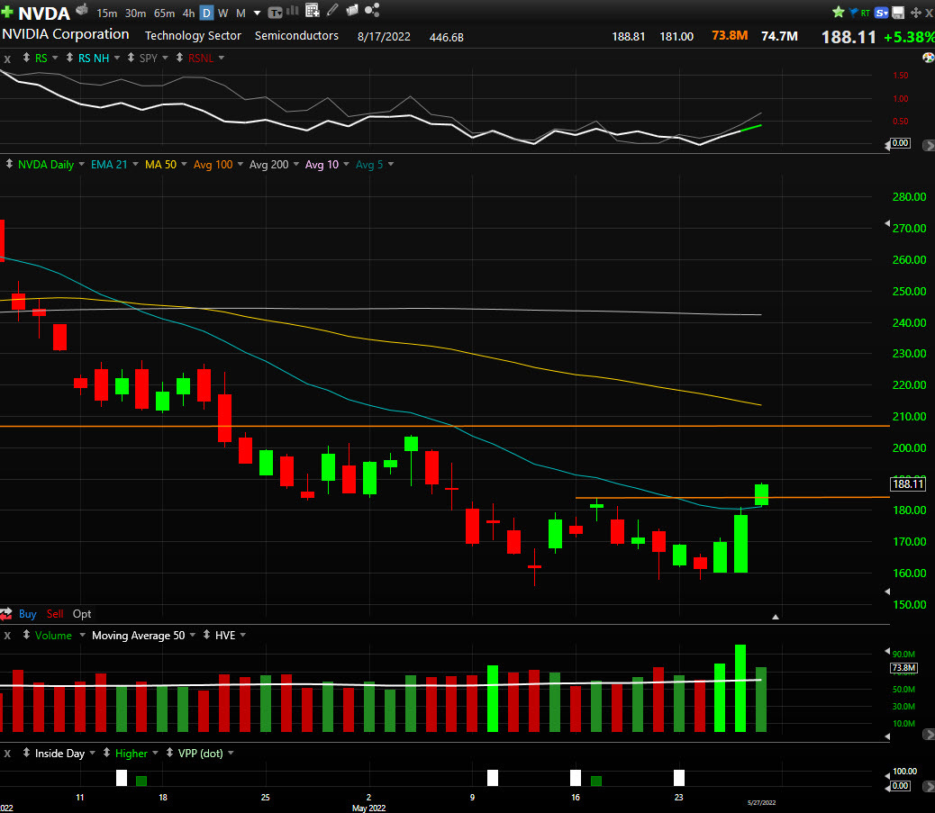The height and width of the screenshot is (813, 935).
Task: Click reorder arrows beside RSNL
Action: [x=179, y=58]
